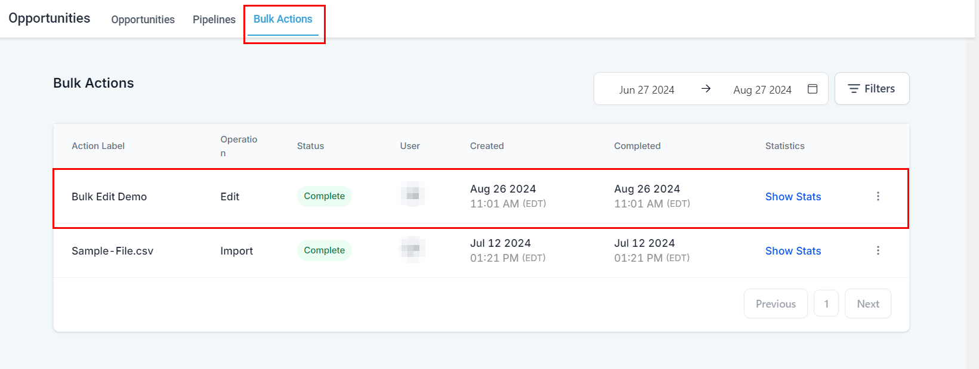Select page 1 in pagination
Viewport: 979px width, 369px height.
[826, 304]
